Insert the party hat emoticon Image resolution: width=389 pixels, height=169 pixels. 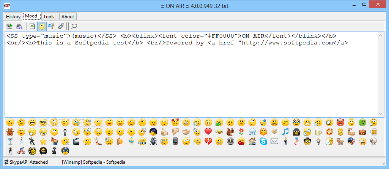(263, 122)
